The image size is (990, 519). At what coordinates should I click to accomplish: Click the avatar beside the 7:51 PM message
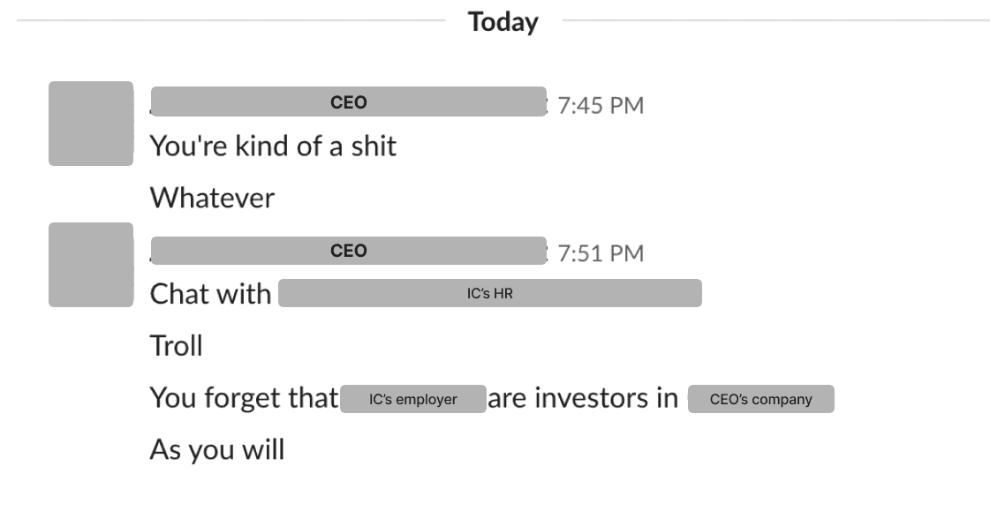[90, 265]
